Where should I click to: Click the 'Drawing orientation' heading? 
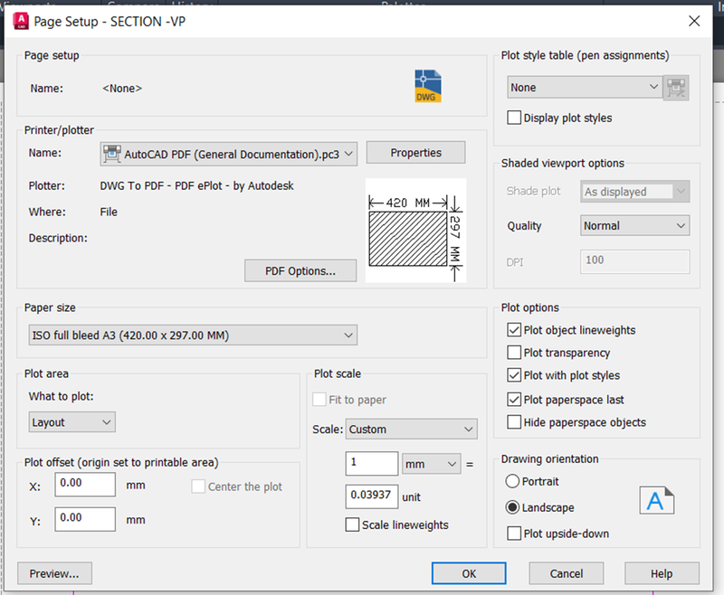click(550, 459)
